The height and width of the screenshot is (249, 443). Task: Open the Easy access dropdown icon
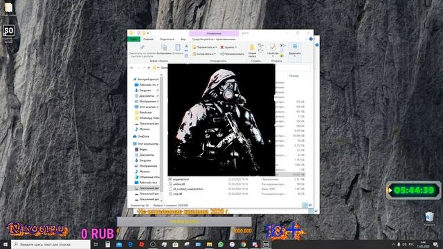coord(260,50)
